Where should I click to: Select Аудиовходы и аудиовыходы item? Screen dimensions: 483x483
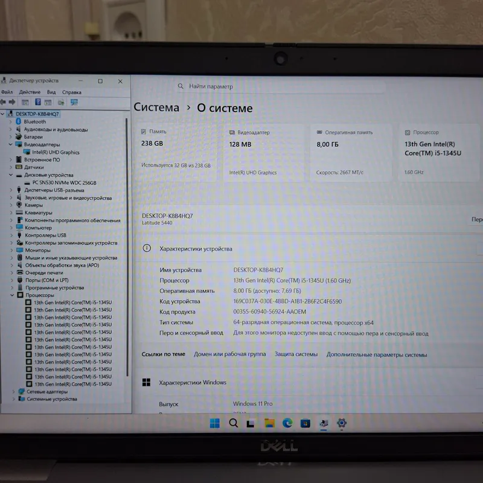(x=56, y=129)
